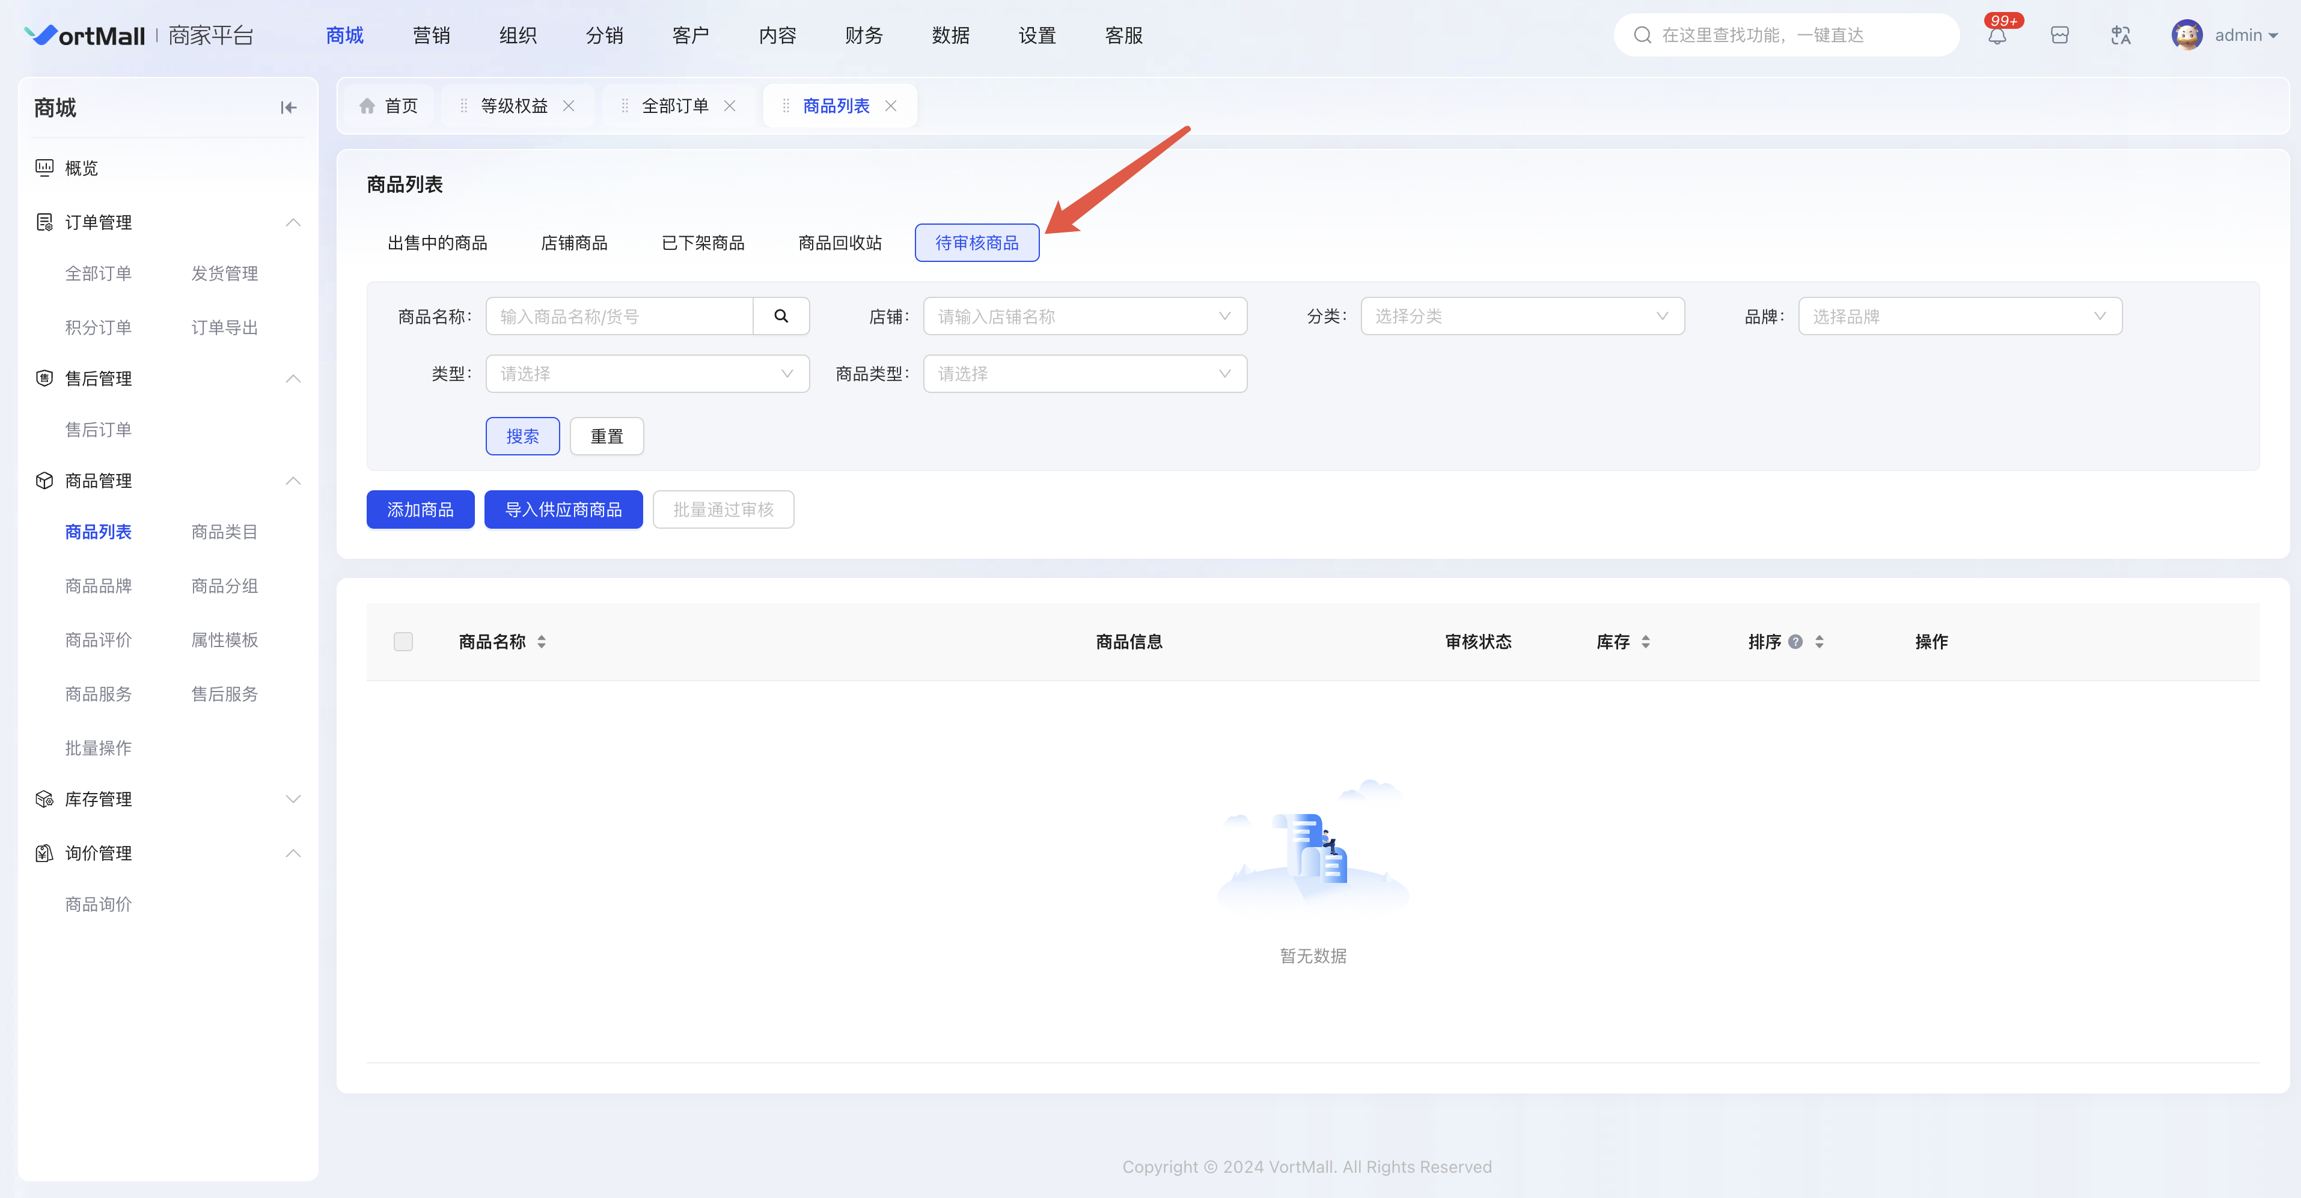
Task: Click the magnifier search icon button
Action: tap(781, 316)
